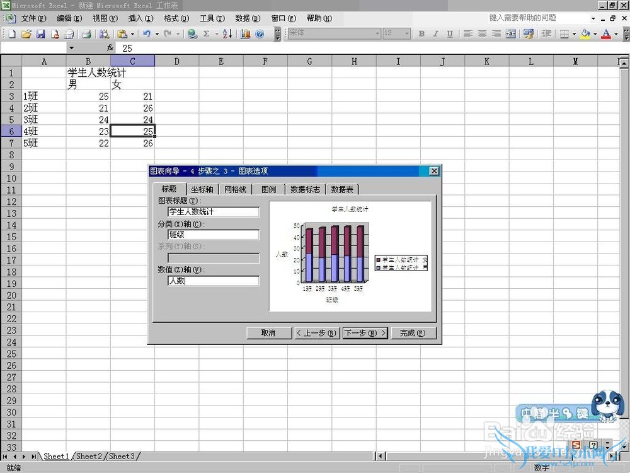Click the Open file folder icon
The height and width of the screenshot is (473, 630).
click(26, 34)
